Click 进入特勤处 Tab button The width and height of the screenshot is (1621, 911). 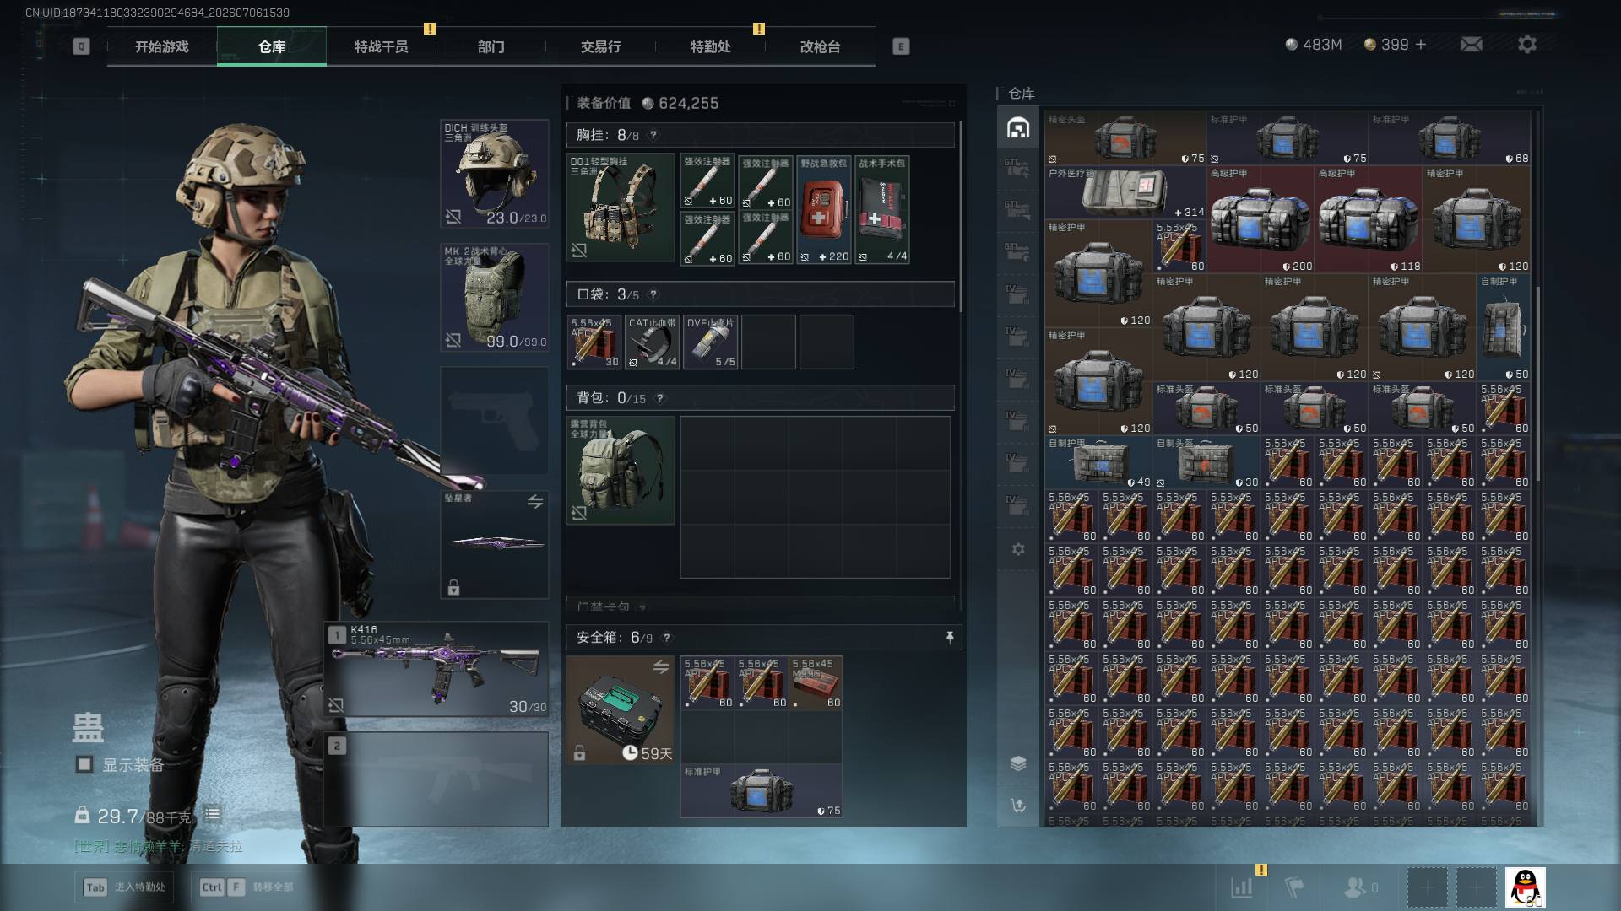click(x=126, y=887)
